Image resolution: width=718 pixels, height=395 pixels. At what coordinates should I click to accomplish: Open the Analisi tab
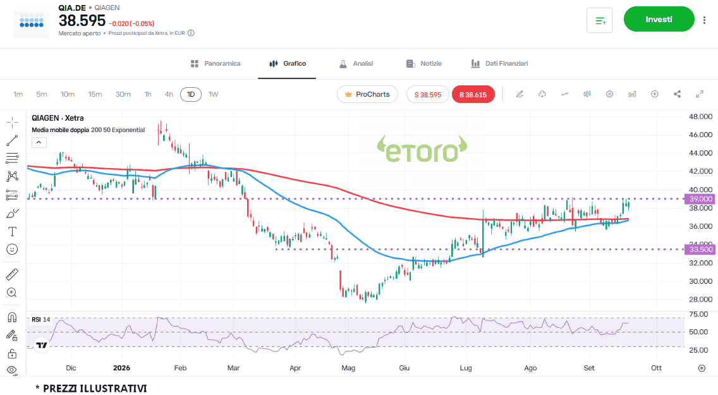(356, 64)
